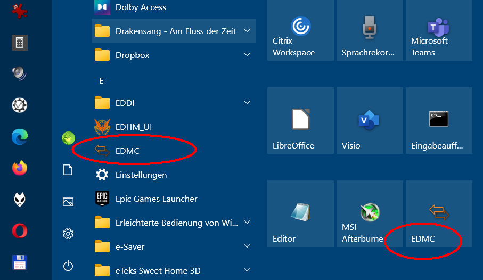Launch Opera from the taskbar
483x280 pixels.
click(20, 231)
